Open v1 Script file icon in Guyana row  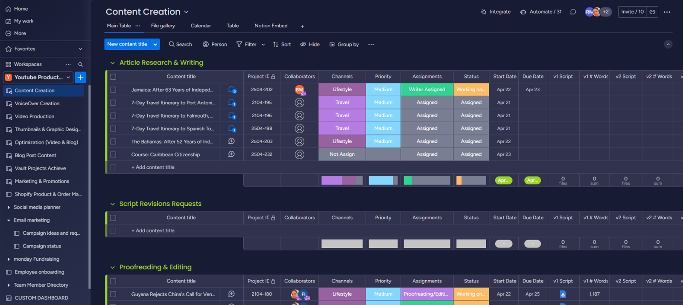point(563,294)
